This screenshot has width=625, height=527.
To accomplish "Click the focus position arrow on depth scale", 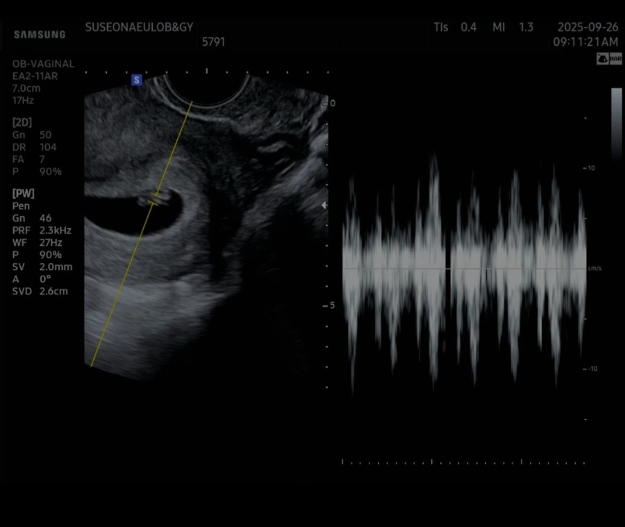I will pos(324,205).
